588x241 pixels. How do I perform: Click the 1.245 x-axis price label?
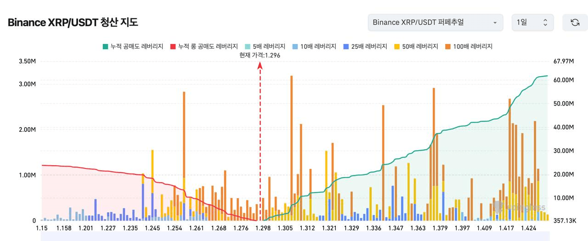pyautogui.click(x=152, y=228)
